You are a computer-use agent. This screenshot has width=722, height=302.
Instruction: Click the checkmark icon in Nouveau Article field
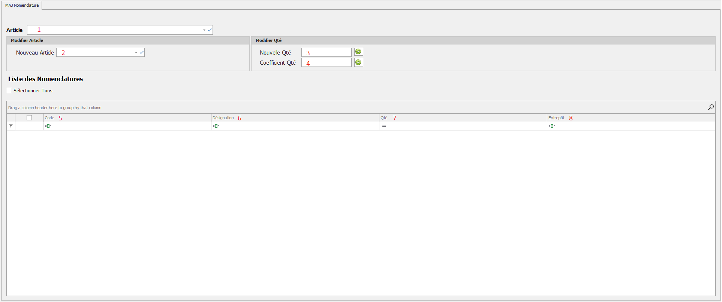pyautogui.click(x=142, y=53)
